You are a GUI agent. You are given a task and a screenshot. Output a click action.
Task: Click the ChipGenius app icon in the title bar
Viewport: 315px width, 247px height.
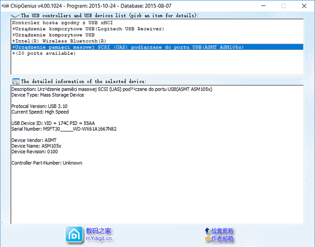(5, 6)
